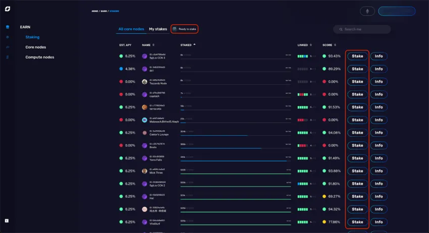
Task: Open Info for the Mick Three node
Action: point(379,171)
